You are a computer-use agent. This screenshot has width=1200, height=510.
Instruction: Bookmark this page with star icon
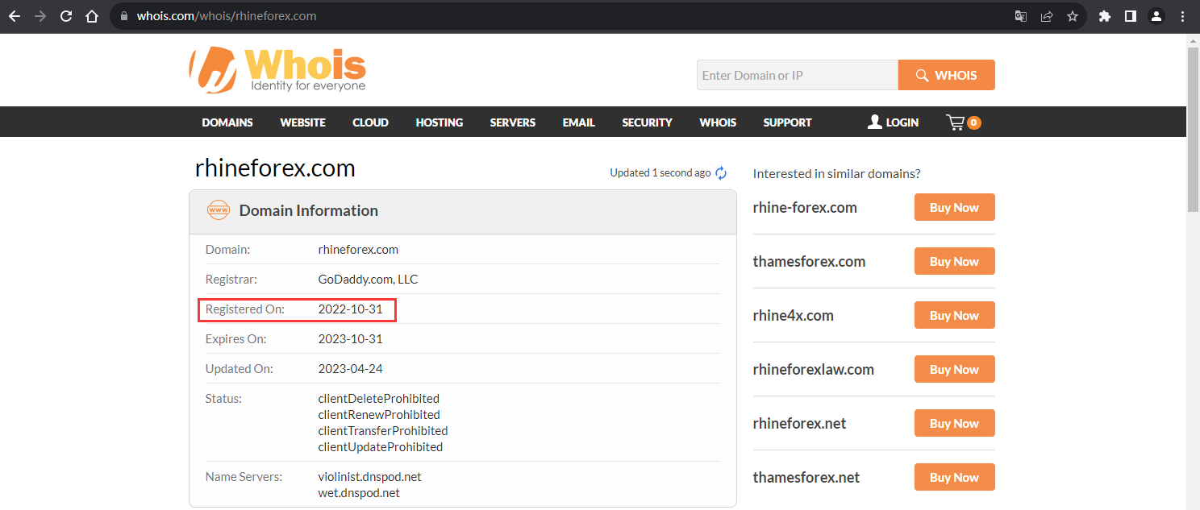pyautogui.click(x=1073, y=16)
